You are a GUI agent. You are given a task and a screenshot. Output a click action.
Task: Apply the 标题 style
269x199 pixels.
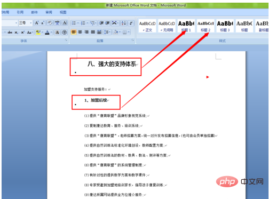244,26
